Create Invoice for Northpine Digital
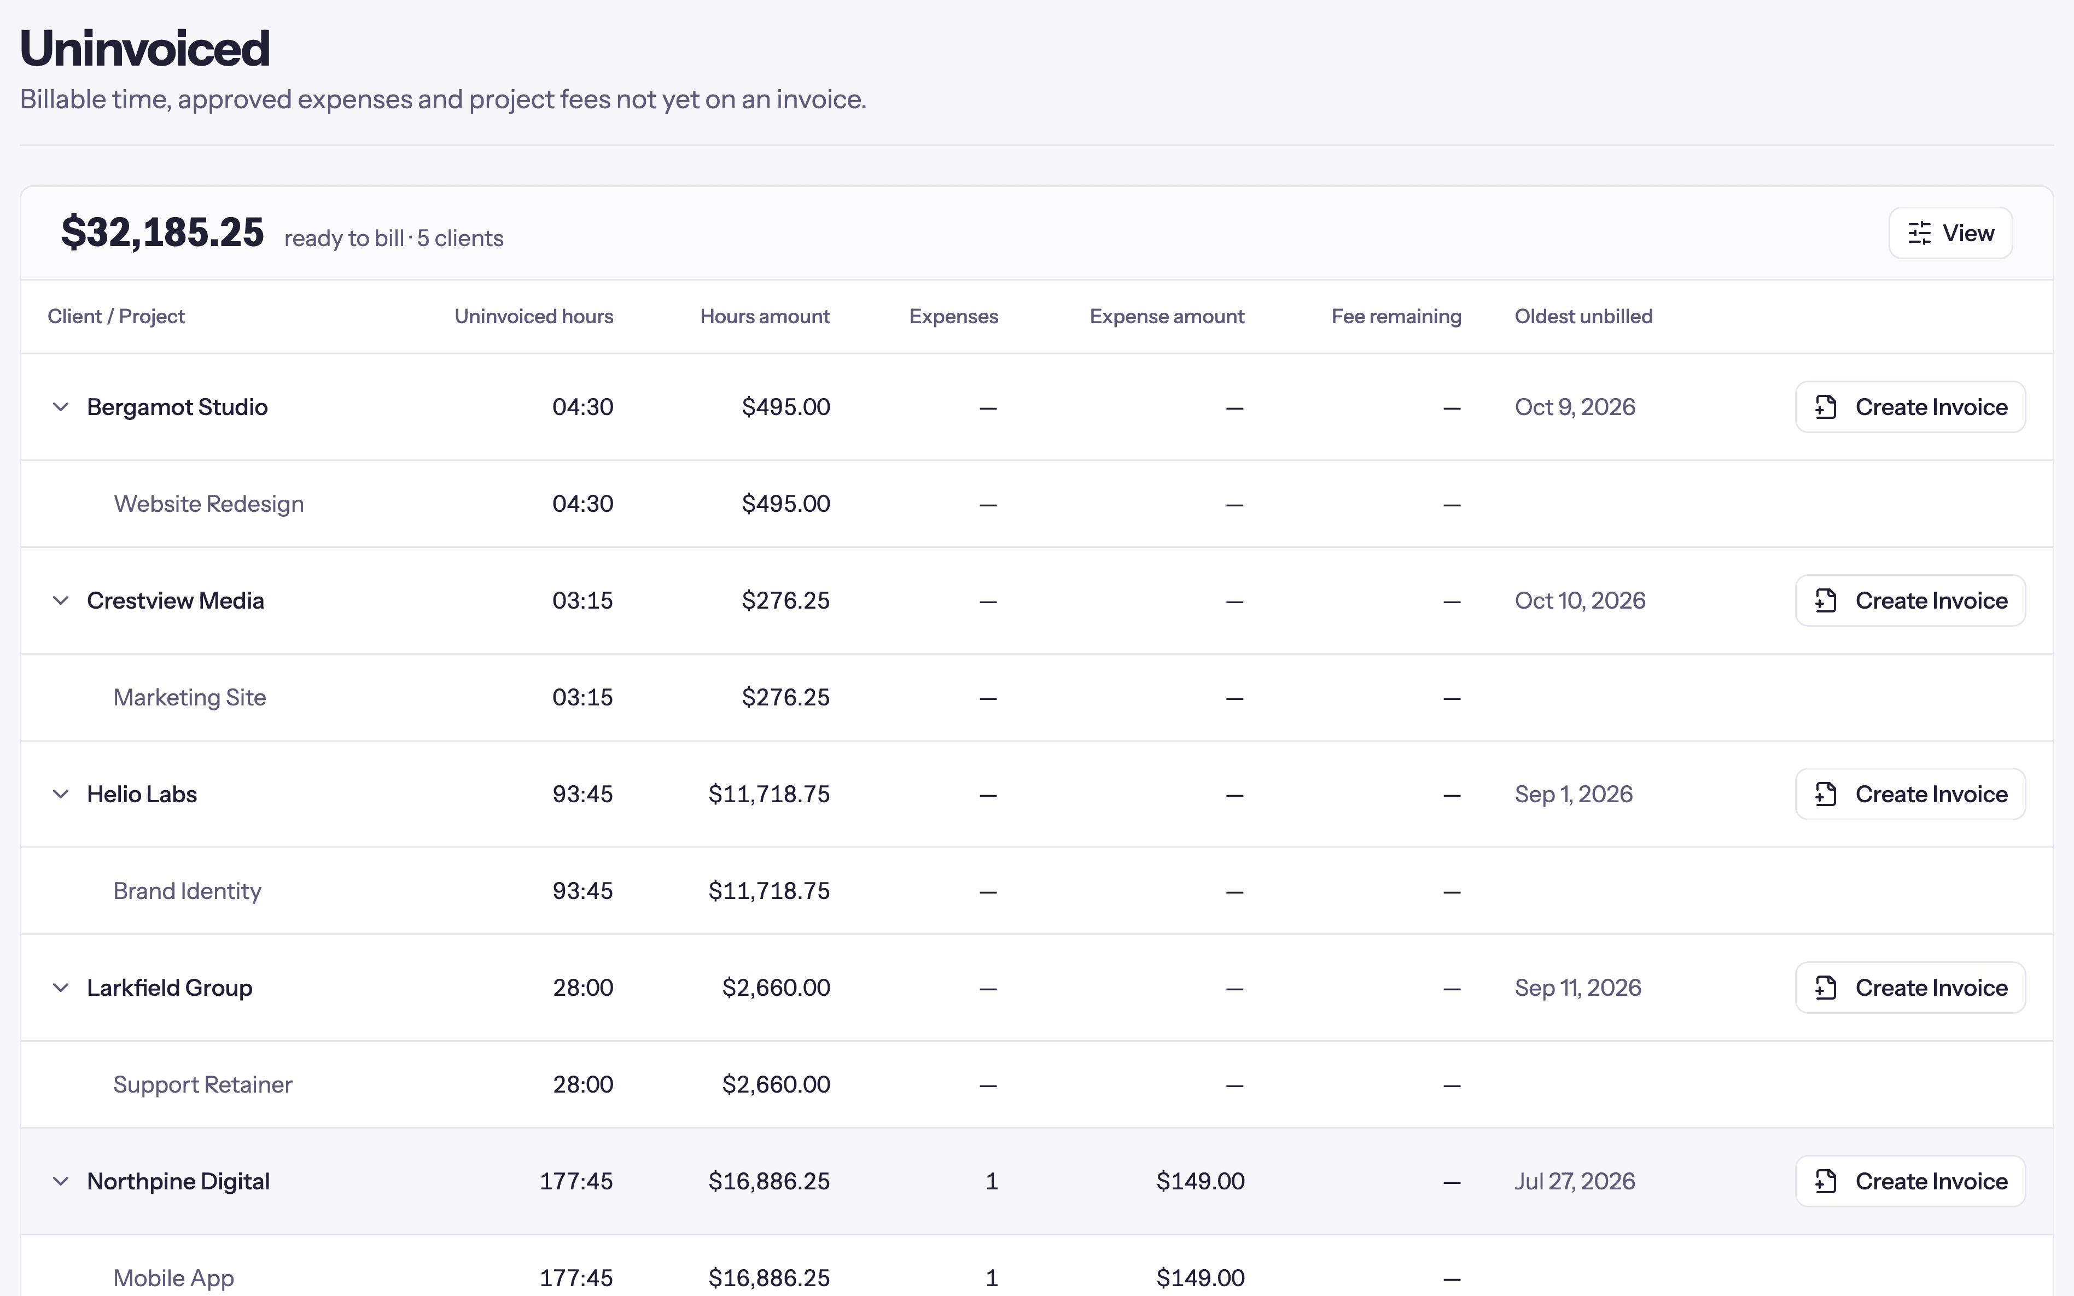Image resolution: width=2074 pixels, height=1296 pixels. (x=1910, y=1182)
